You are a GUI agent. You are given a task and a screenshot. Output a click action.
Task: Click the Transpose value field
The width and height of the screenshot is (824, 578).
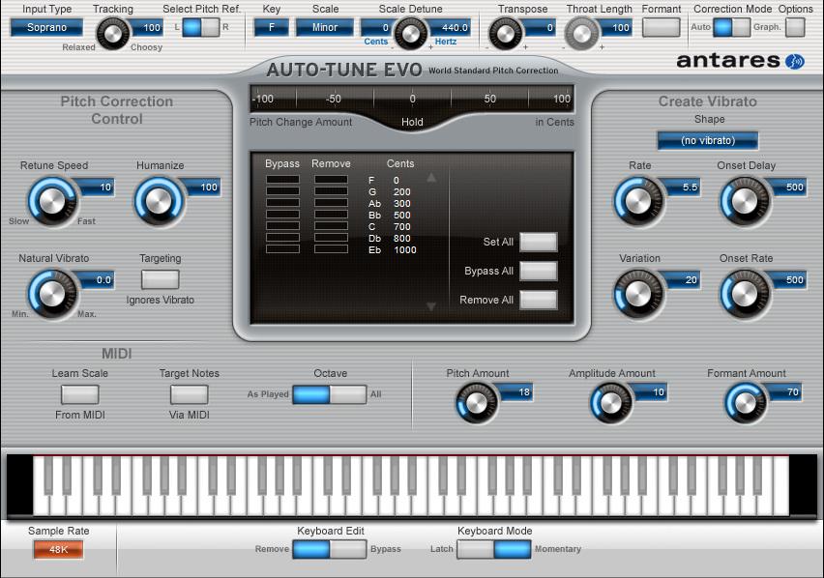540,27
